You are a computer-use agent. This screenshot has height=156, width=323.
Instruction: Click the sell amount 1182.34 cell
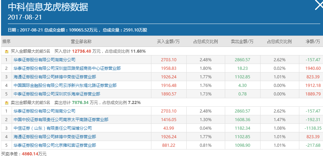click(x=242, y=128)
